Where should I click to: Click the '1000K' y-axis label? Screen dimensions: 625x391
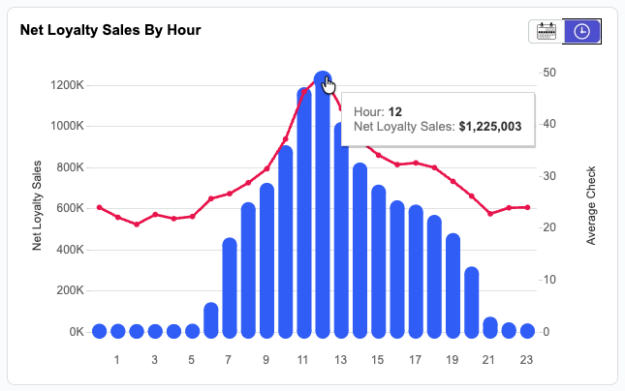click(67, 126)
